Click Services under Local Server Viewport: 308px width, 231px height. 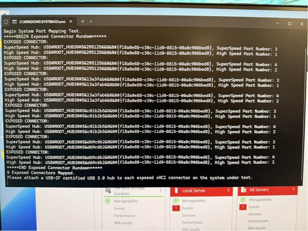click(x=189, y=215)
